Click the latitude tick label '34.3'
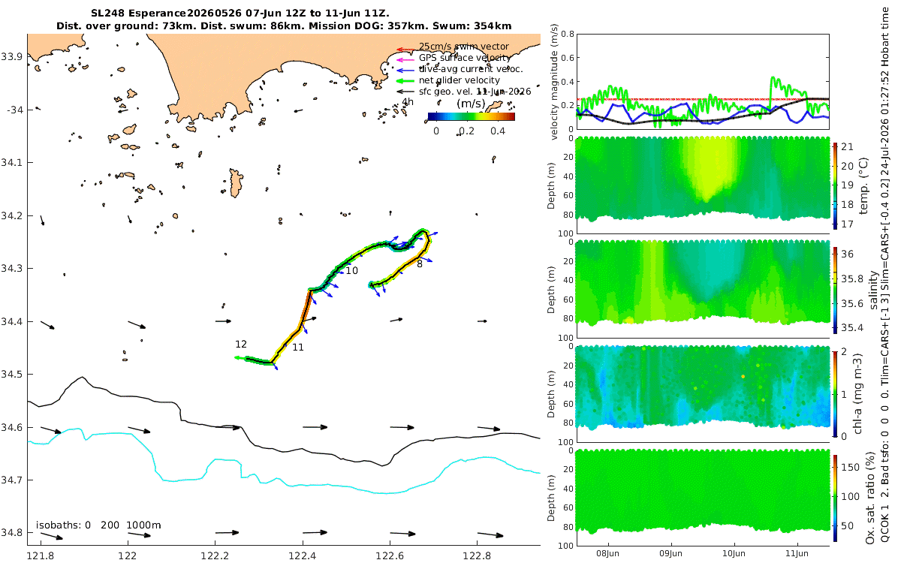Image resolution: width=901 pixels, height=563 pixels. (11, 268)
